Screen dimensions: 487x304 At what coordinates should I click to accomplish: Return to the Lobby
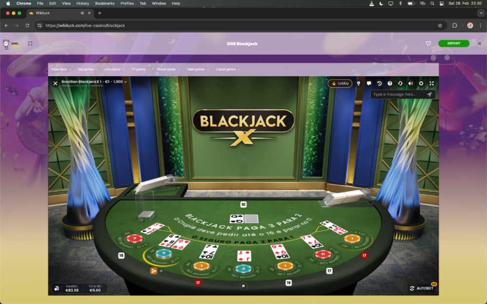tap(340, 83)
